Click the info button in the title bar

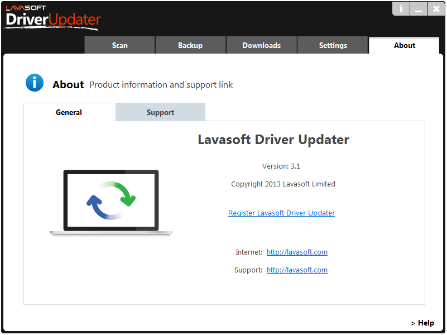pos(401,9)
